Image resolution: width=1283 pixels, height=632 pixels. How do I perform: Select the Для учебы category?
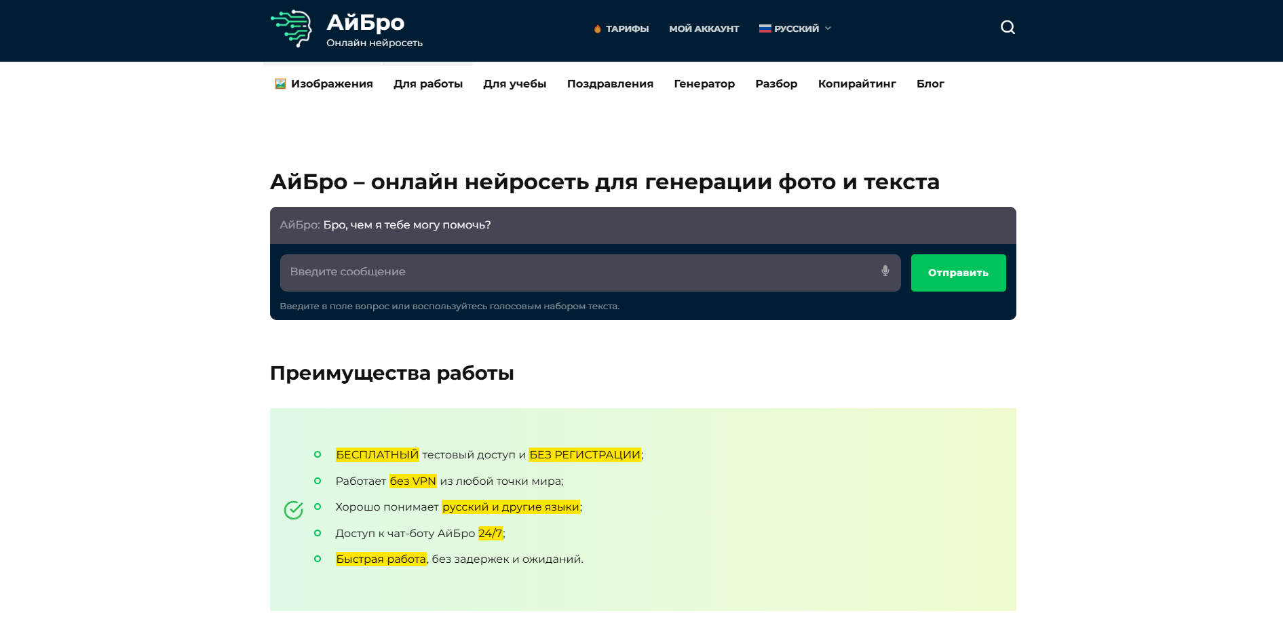tap(514, 84)
